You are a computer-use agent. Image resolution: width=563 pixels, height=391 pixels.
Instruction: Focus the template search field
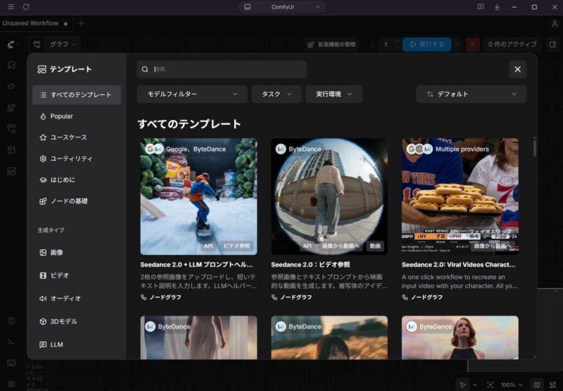(x=222, y=69)
